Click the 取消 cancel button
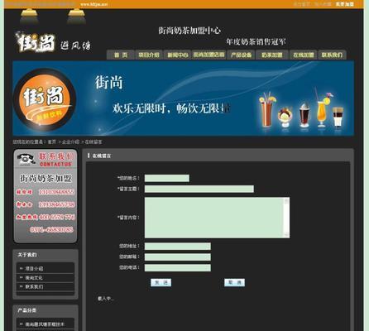369x331 pixels. click(234, 282)
